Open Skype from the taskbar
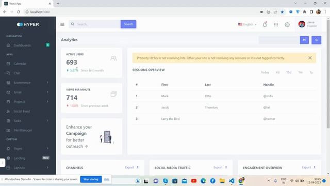Screen dimensions: 330x186 pyautogui.click(x=166, y=181)
